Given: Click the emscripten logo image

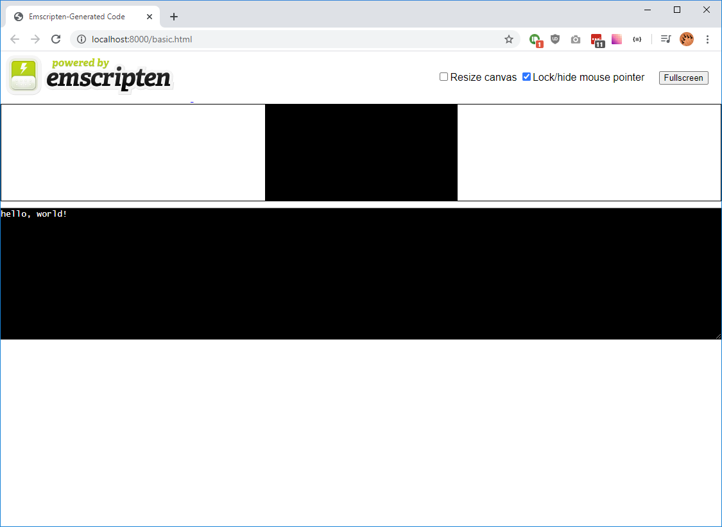Looking at the screenshot, I should coord(90,76).
